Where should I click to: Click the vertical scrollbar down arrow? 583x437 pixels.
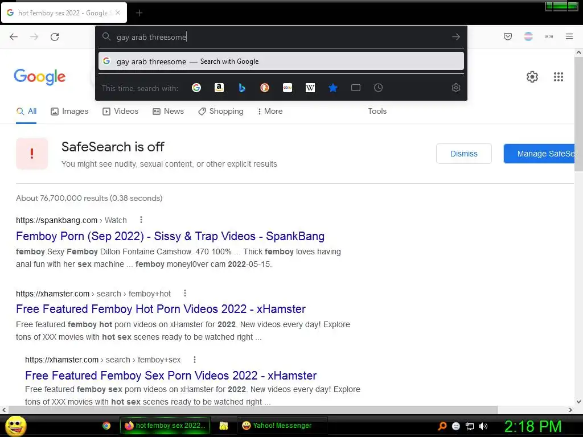[578, 402]
